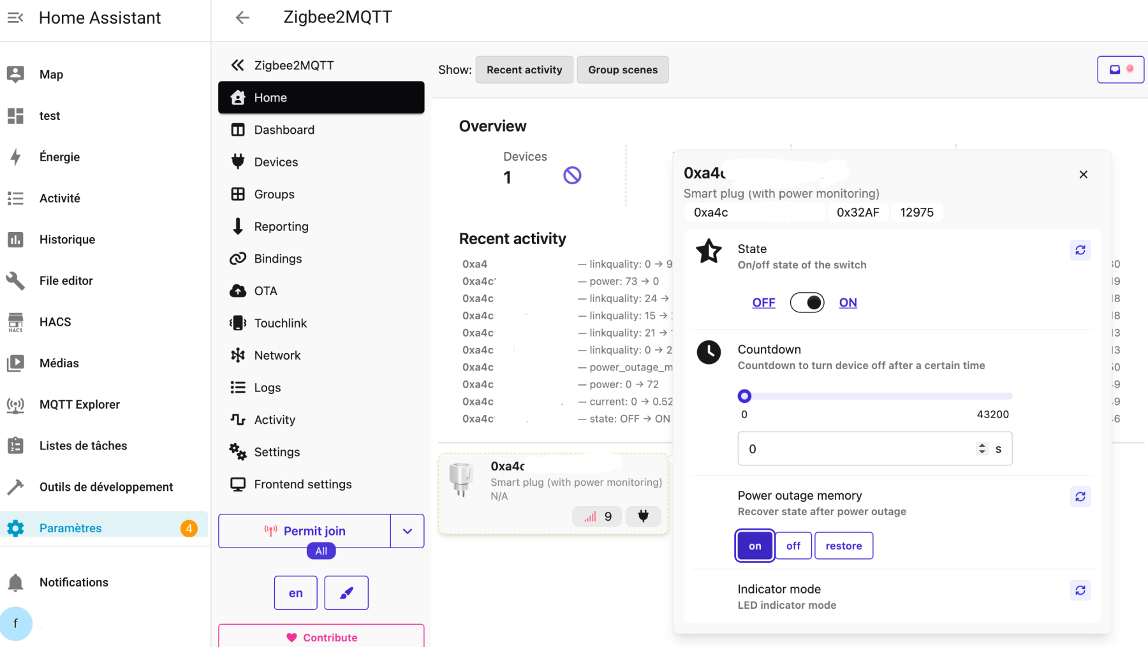1148x647 pixels.
Task: Open the Devices menu item
Action: point(276,162)
